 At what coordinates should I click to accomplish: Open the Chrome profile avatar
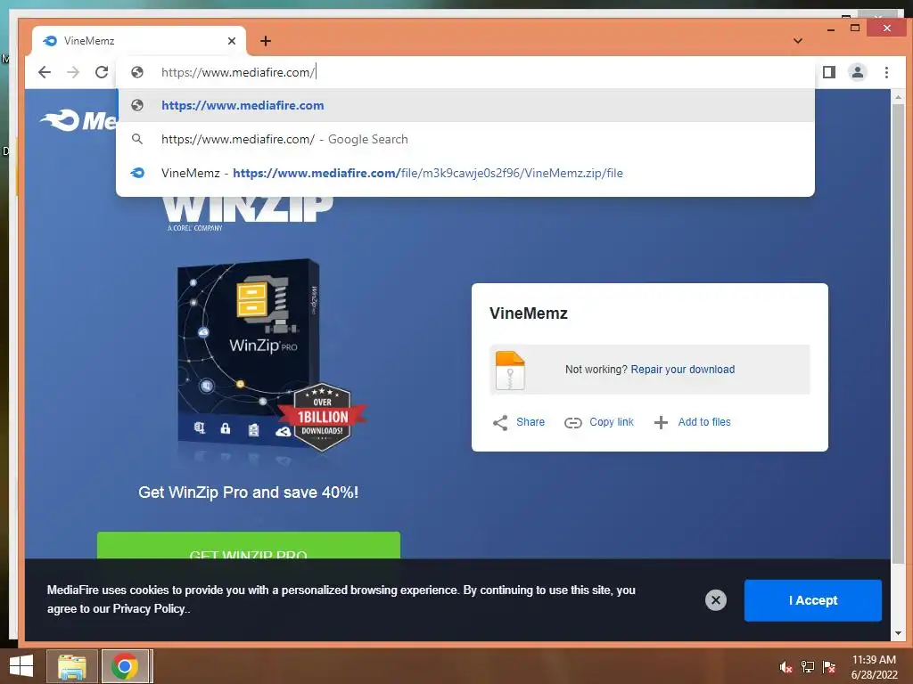point(858,72)
